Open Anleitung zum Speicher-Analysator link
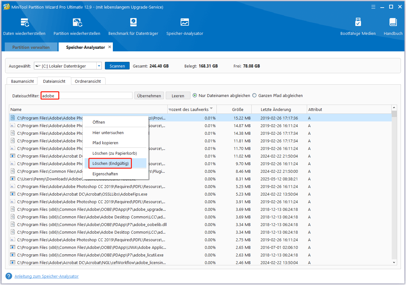 click(x=47, y=276)
